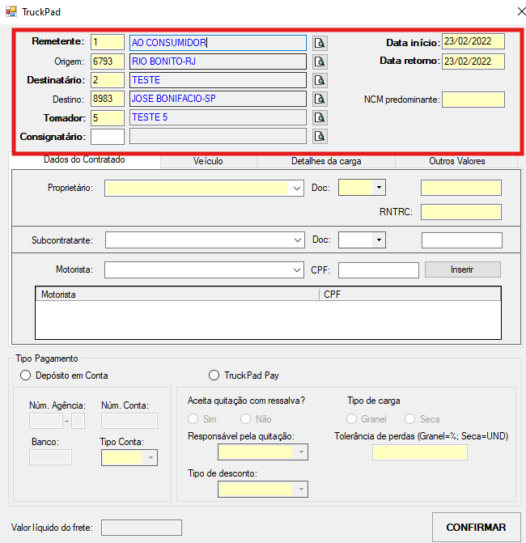Open the Subcontratante combo box
Image resolution: width=526 pixels, height=543 pixels.
coord(296,240)
